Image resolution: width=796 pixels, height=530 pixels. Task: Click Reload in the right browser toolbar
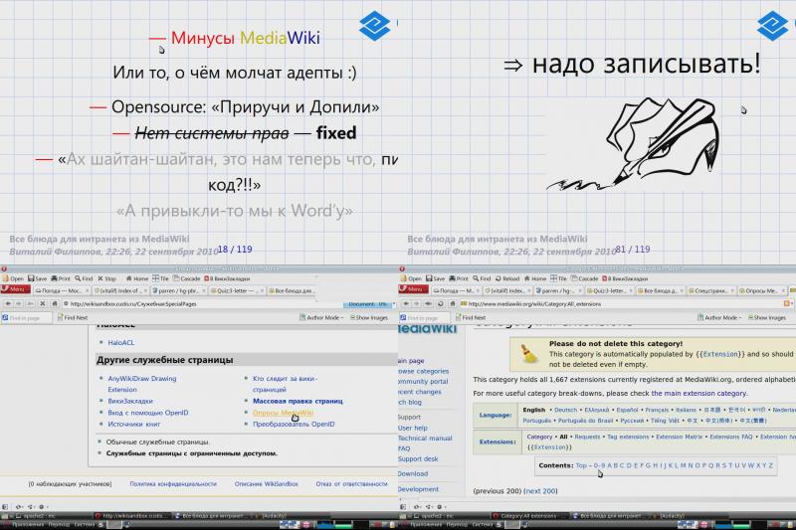pos(507,278)
